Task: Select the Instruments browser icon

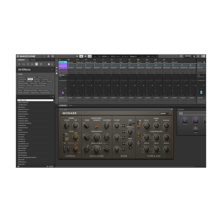Action: (x=32, y=64)
